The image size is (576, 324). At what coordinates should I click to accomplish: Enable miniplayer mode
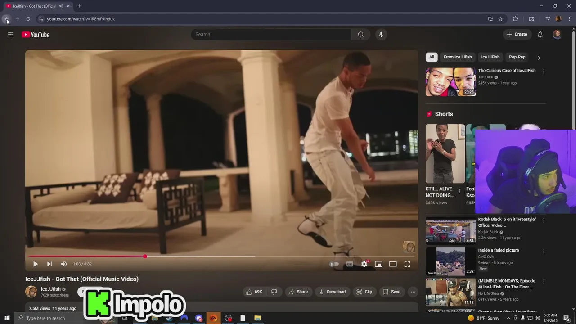(378, 264)
